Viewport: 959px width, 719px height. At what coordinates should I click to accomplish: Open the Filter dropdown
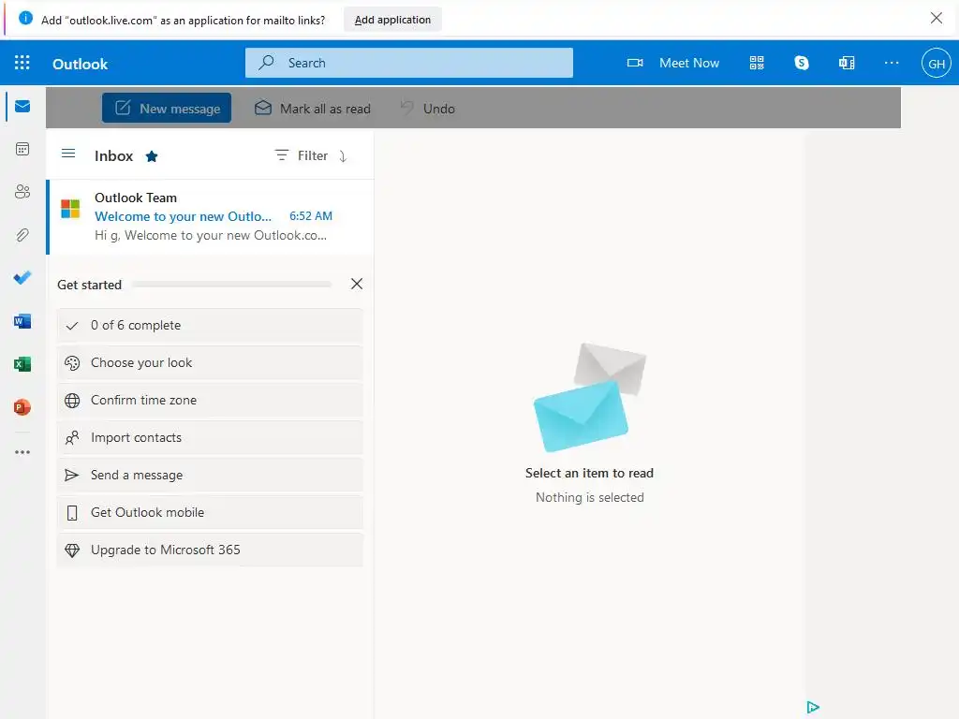click(302, 156)
